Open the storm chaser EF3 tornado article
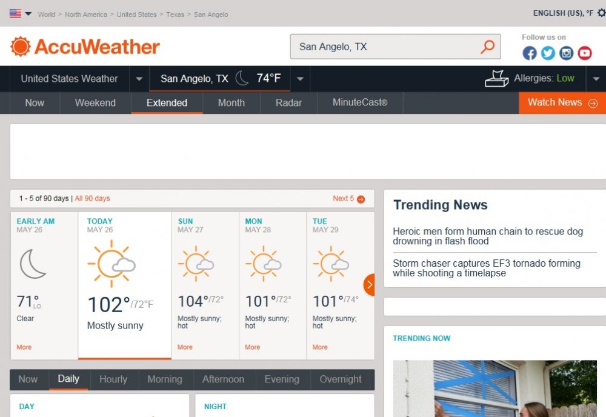606x417 pixels. point(486,268)
